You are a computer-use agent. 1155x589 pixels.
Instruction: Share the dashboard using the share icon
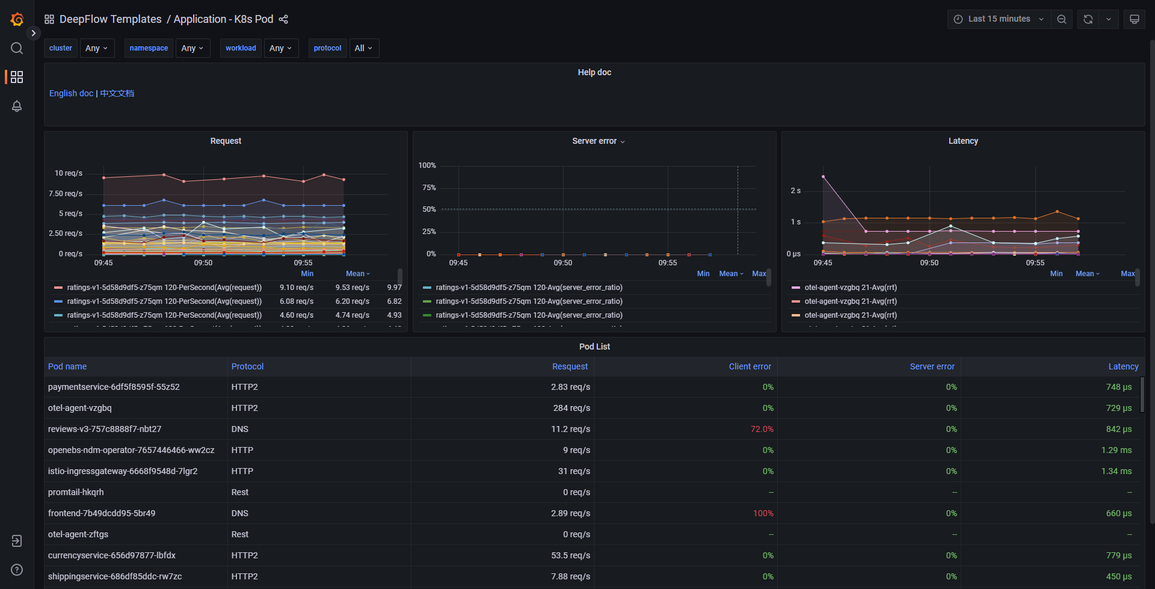283,19
